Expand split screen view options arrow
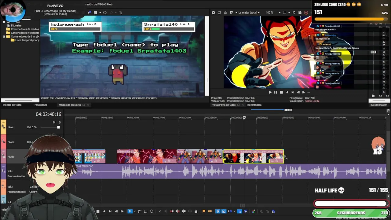The height and width of the screenshot is (220, 391). click(236, 13)
